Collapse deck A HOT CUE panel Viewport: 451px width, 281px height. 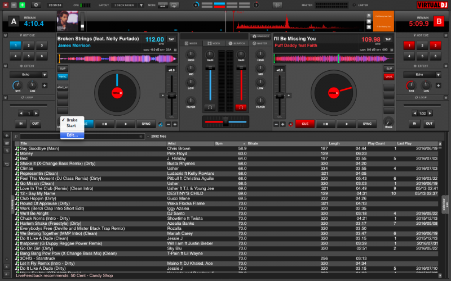click(x=5, y=35)
